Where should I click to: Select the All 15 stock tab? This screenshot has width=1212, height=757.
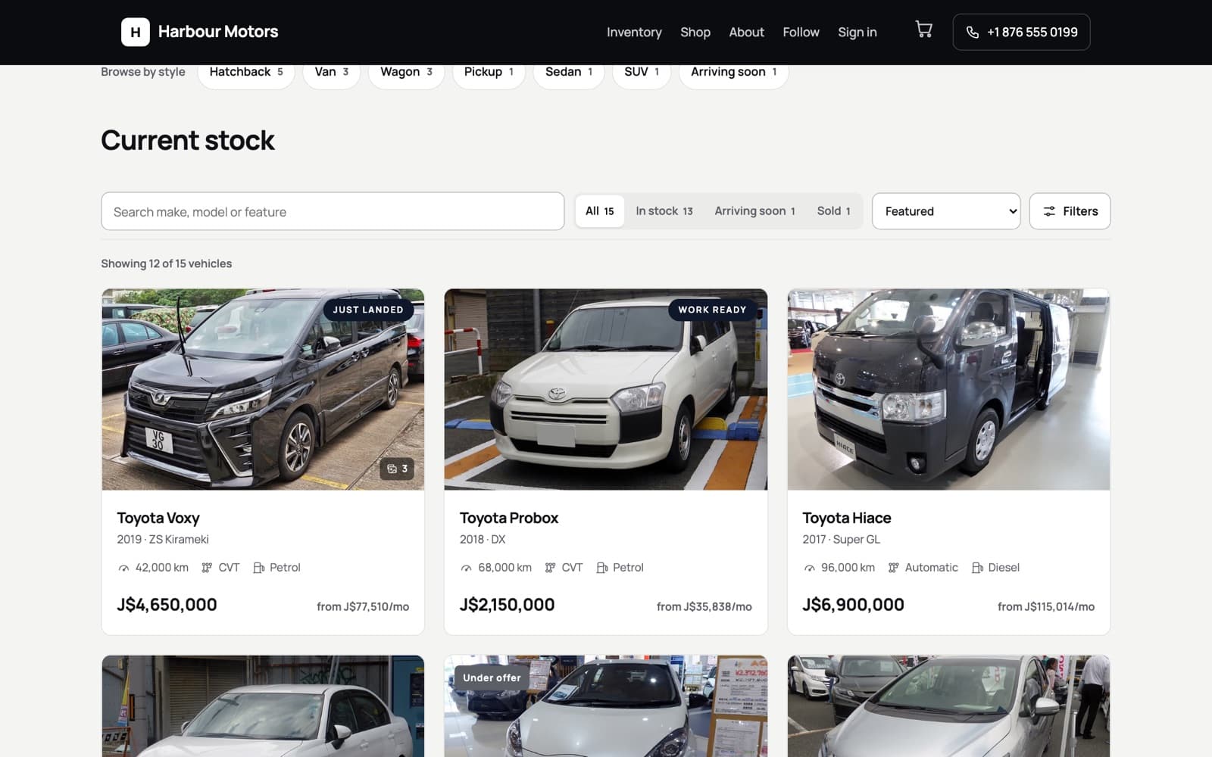[599, 211]
